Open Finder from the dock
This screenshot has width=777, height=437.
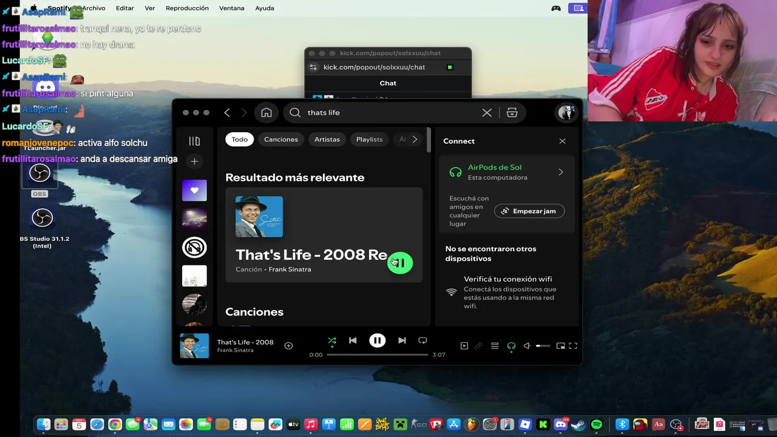44,425
